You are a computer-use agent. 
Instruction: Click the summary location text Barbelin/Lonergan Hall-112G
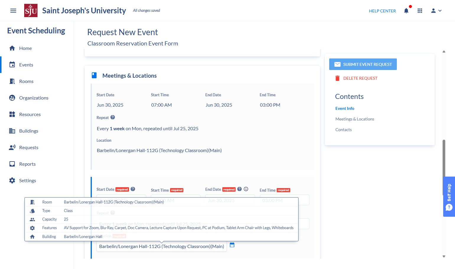coord(159,150)
